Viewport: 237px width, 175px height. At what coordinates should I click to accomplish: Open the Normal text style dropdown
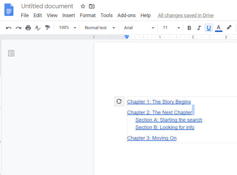coord(100,28)
